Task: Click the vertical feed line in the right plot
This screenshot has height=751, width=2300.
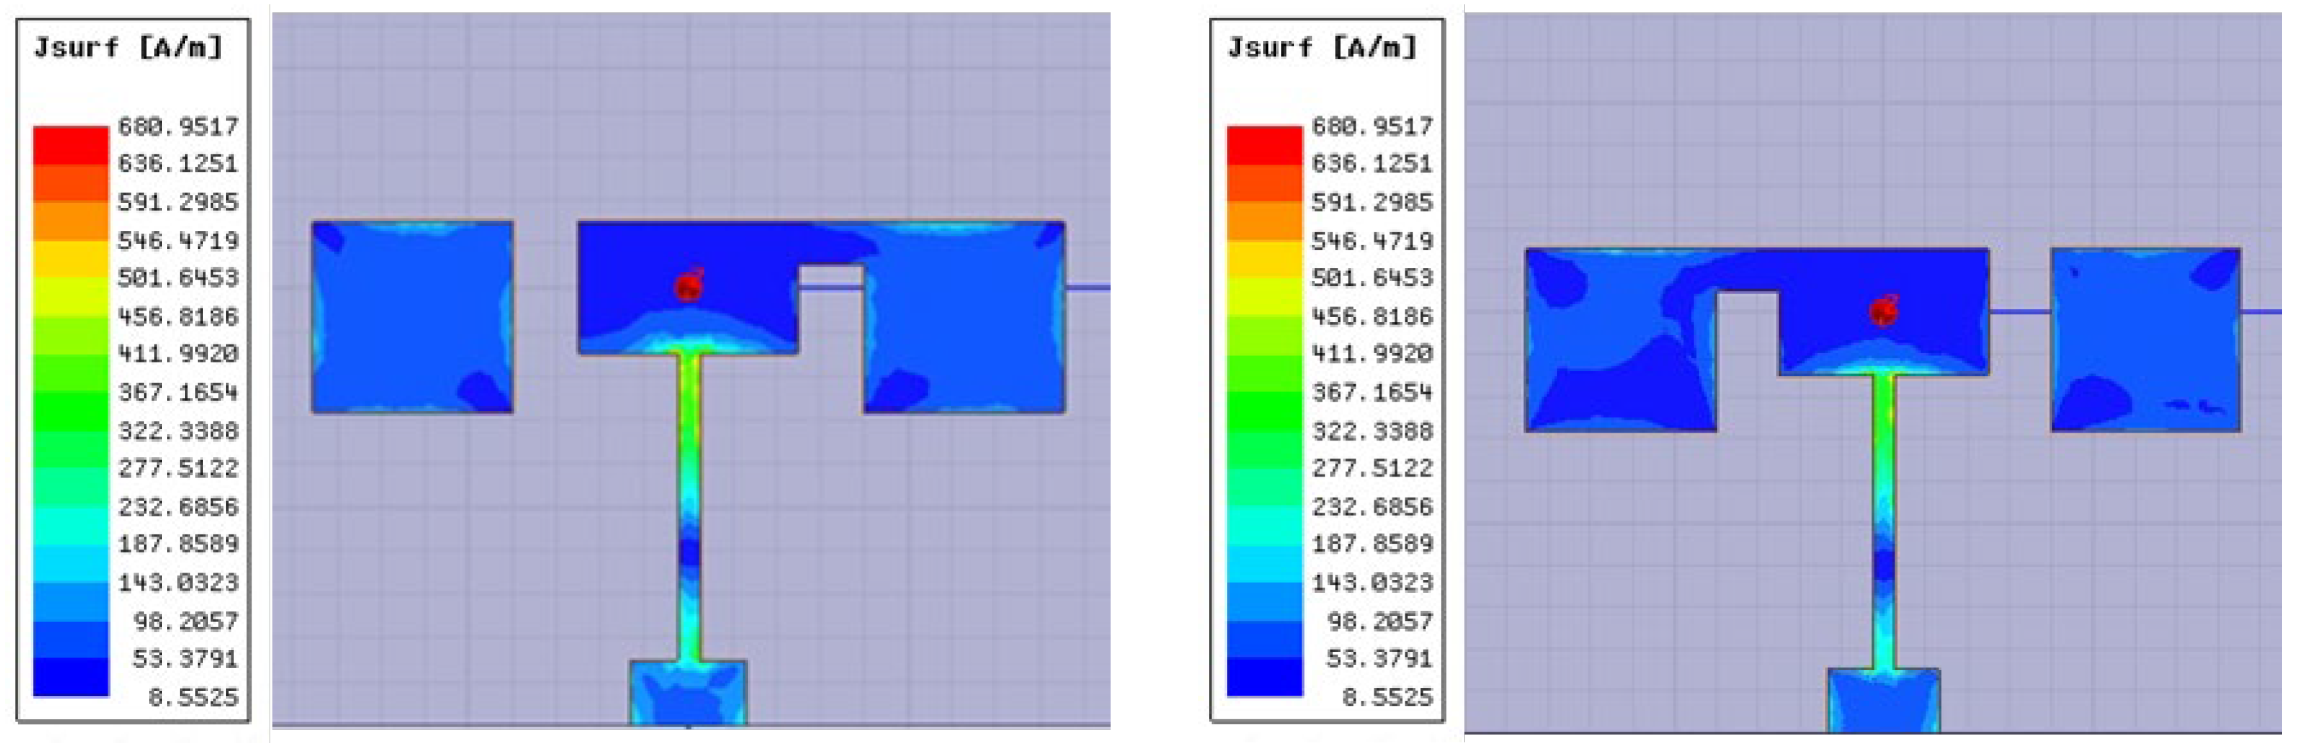Action: pos(1884,522)
